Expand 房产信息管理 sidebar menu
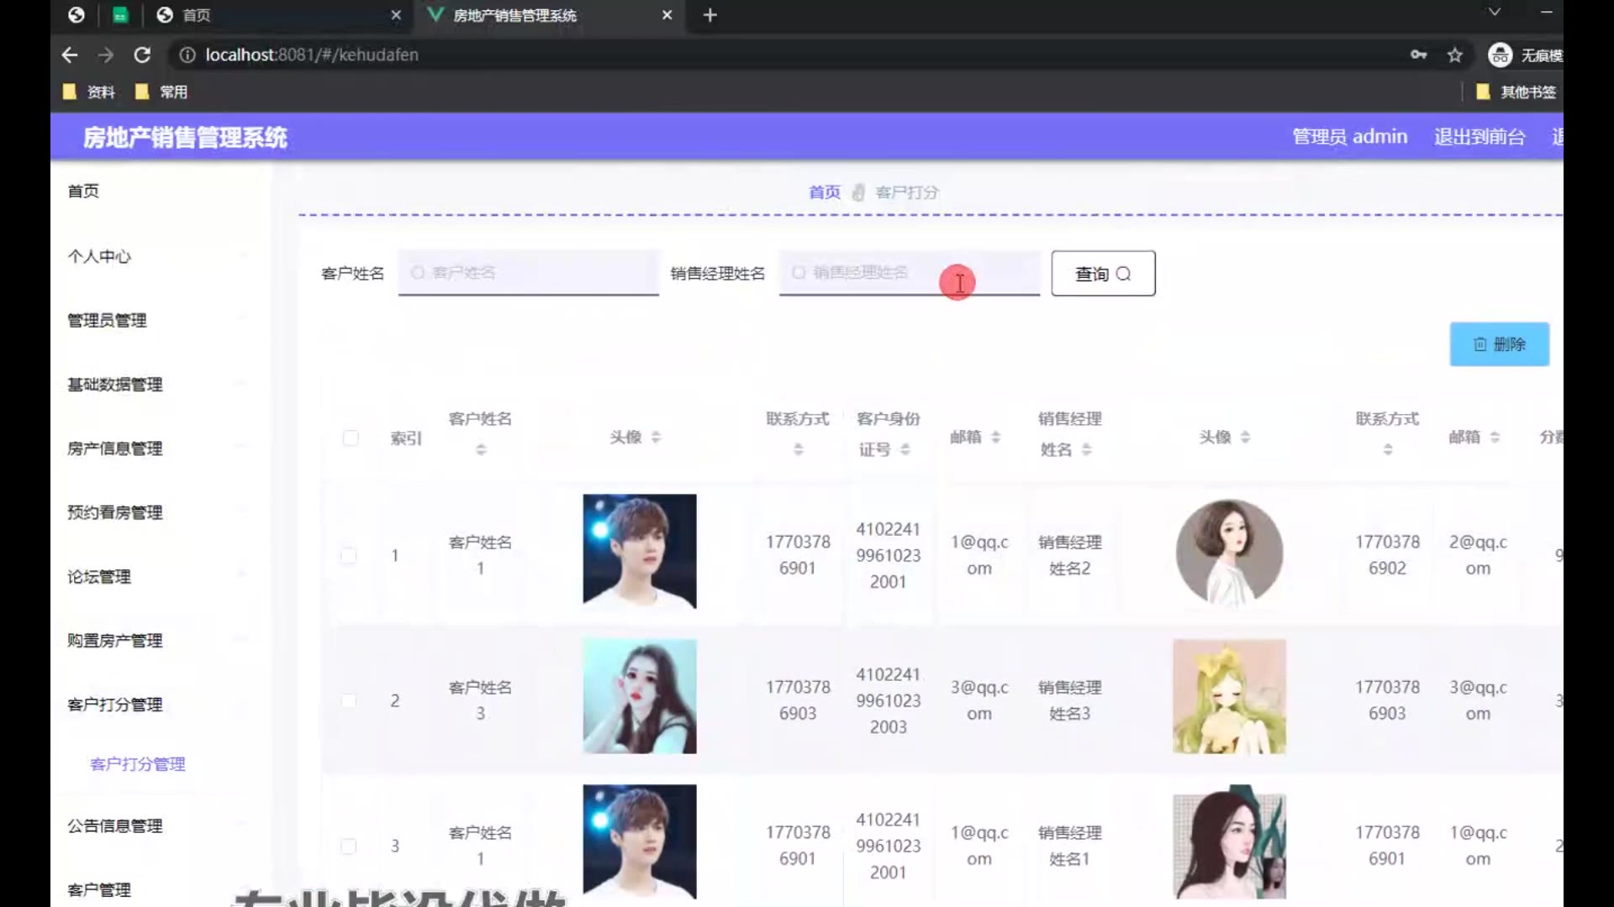This screenshot has height=907, width=1614. coord(115,448)
